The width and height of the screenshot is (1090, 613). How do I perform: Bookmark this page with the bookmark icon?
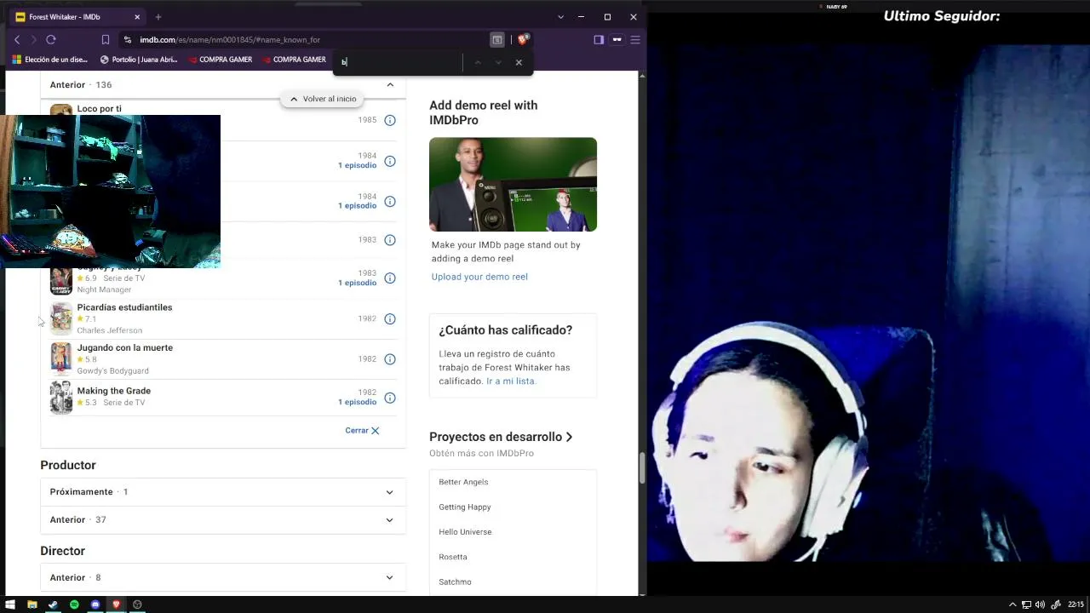106,40
